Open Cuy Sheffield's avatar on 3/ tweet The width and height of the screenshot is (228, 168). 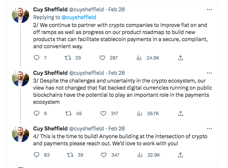pos(21,78)
